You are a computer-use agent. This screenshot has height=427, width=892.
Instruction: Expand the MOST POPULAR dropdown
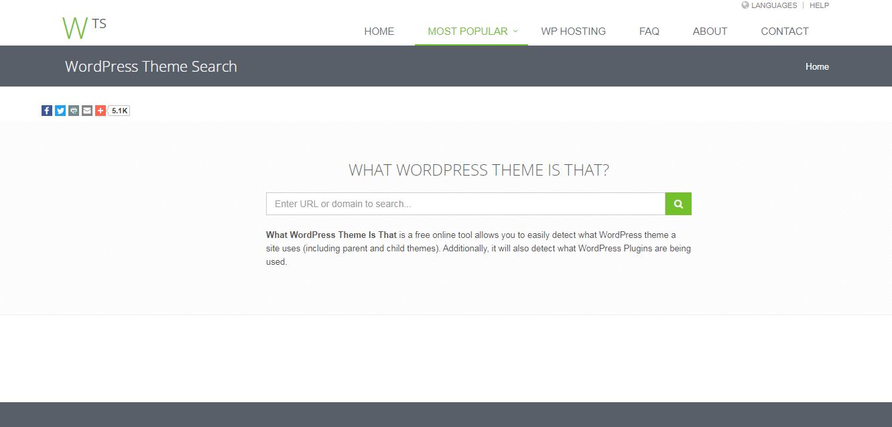468,31
